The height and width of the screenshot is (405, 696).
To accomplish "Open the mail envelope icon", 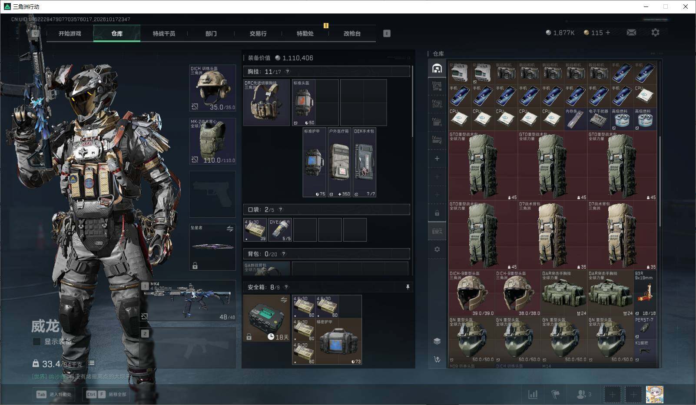I will pyautogui.click(x=631, y=33).
